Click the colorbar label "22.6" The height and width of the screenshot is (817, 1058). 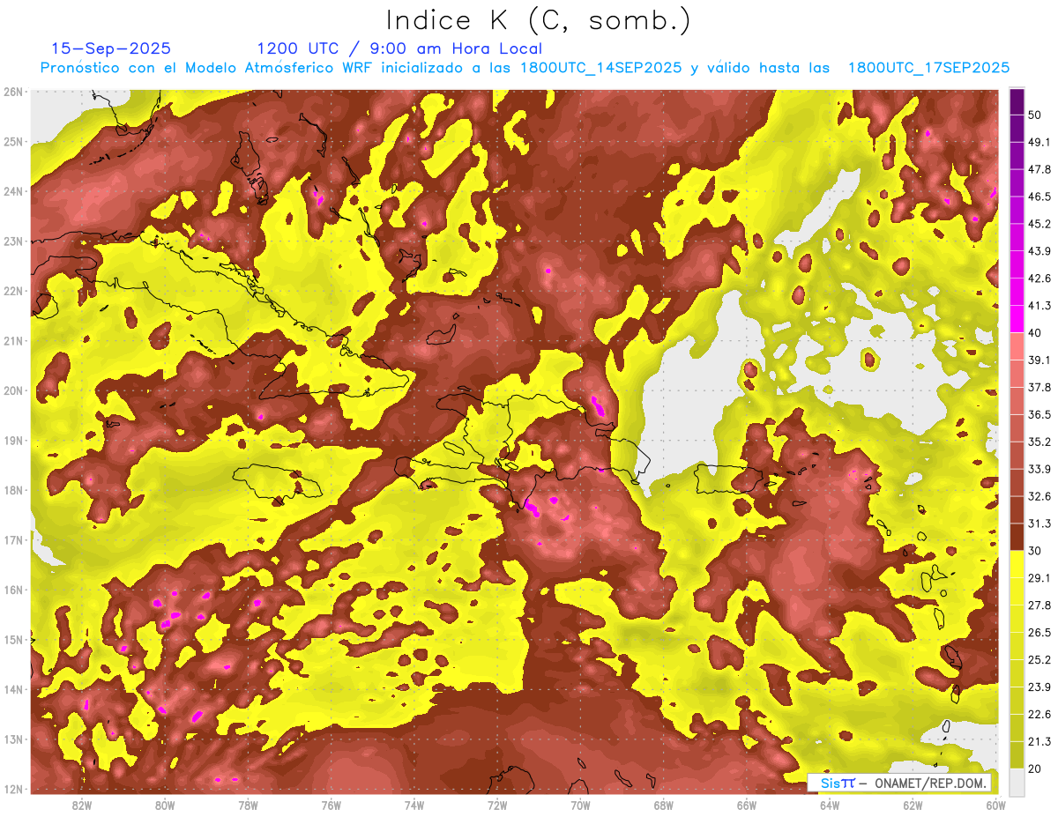pos(1039,714)
